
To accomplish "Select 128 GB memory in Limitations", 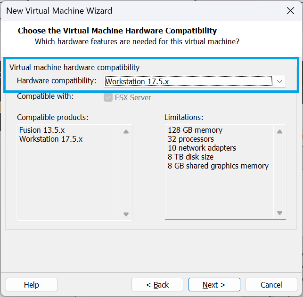I will tap(195, 130).
